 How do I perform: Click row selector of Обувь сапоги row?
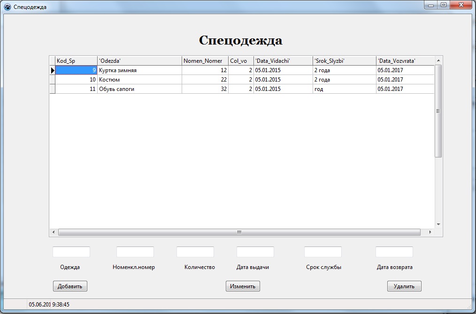pyautogui.click(x=53, y=89)
